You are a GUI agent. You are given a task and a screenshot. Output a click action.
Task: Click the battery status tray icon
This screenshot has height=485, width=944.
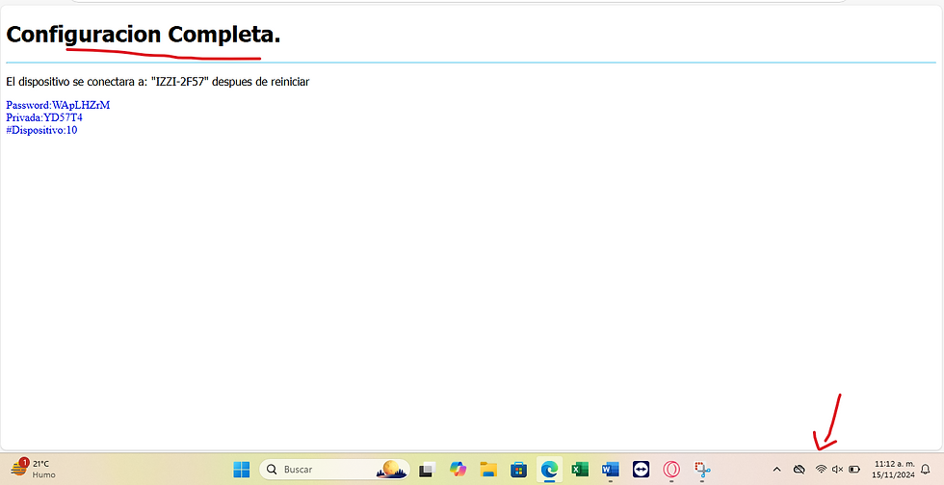(853, 470)
